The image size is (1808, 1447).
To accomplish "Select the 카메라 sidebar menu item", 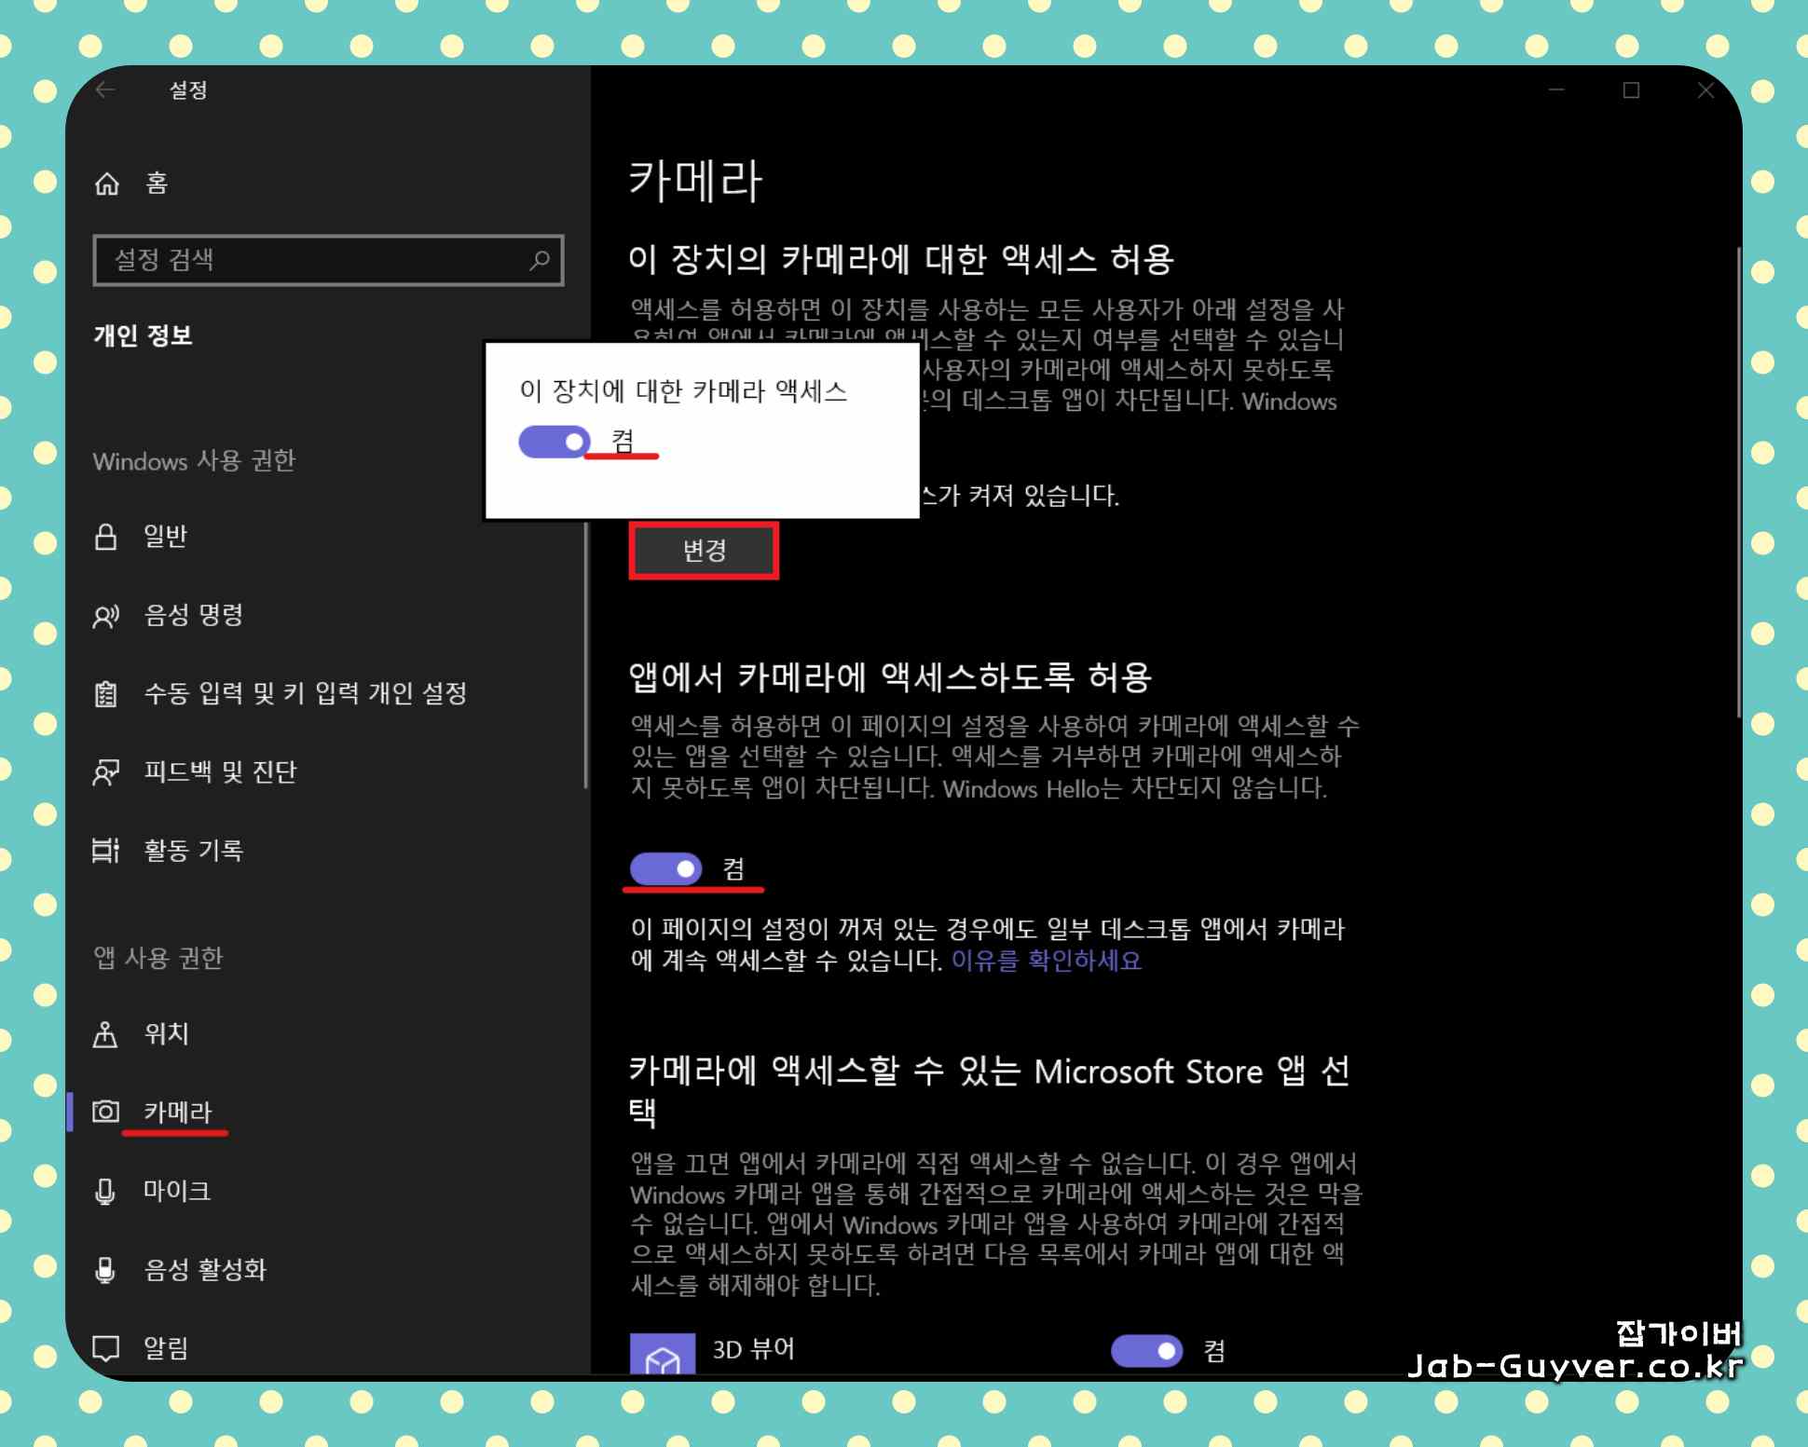I will 177,1113.
